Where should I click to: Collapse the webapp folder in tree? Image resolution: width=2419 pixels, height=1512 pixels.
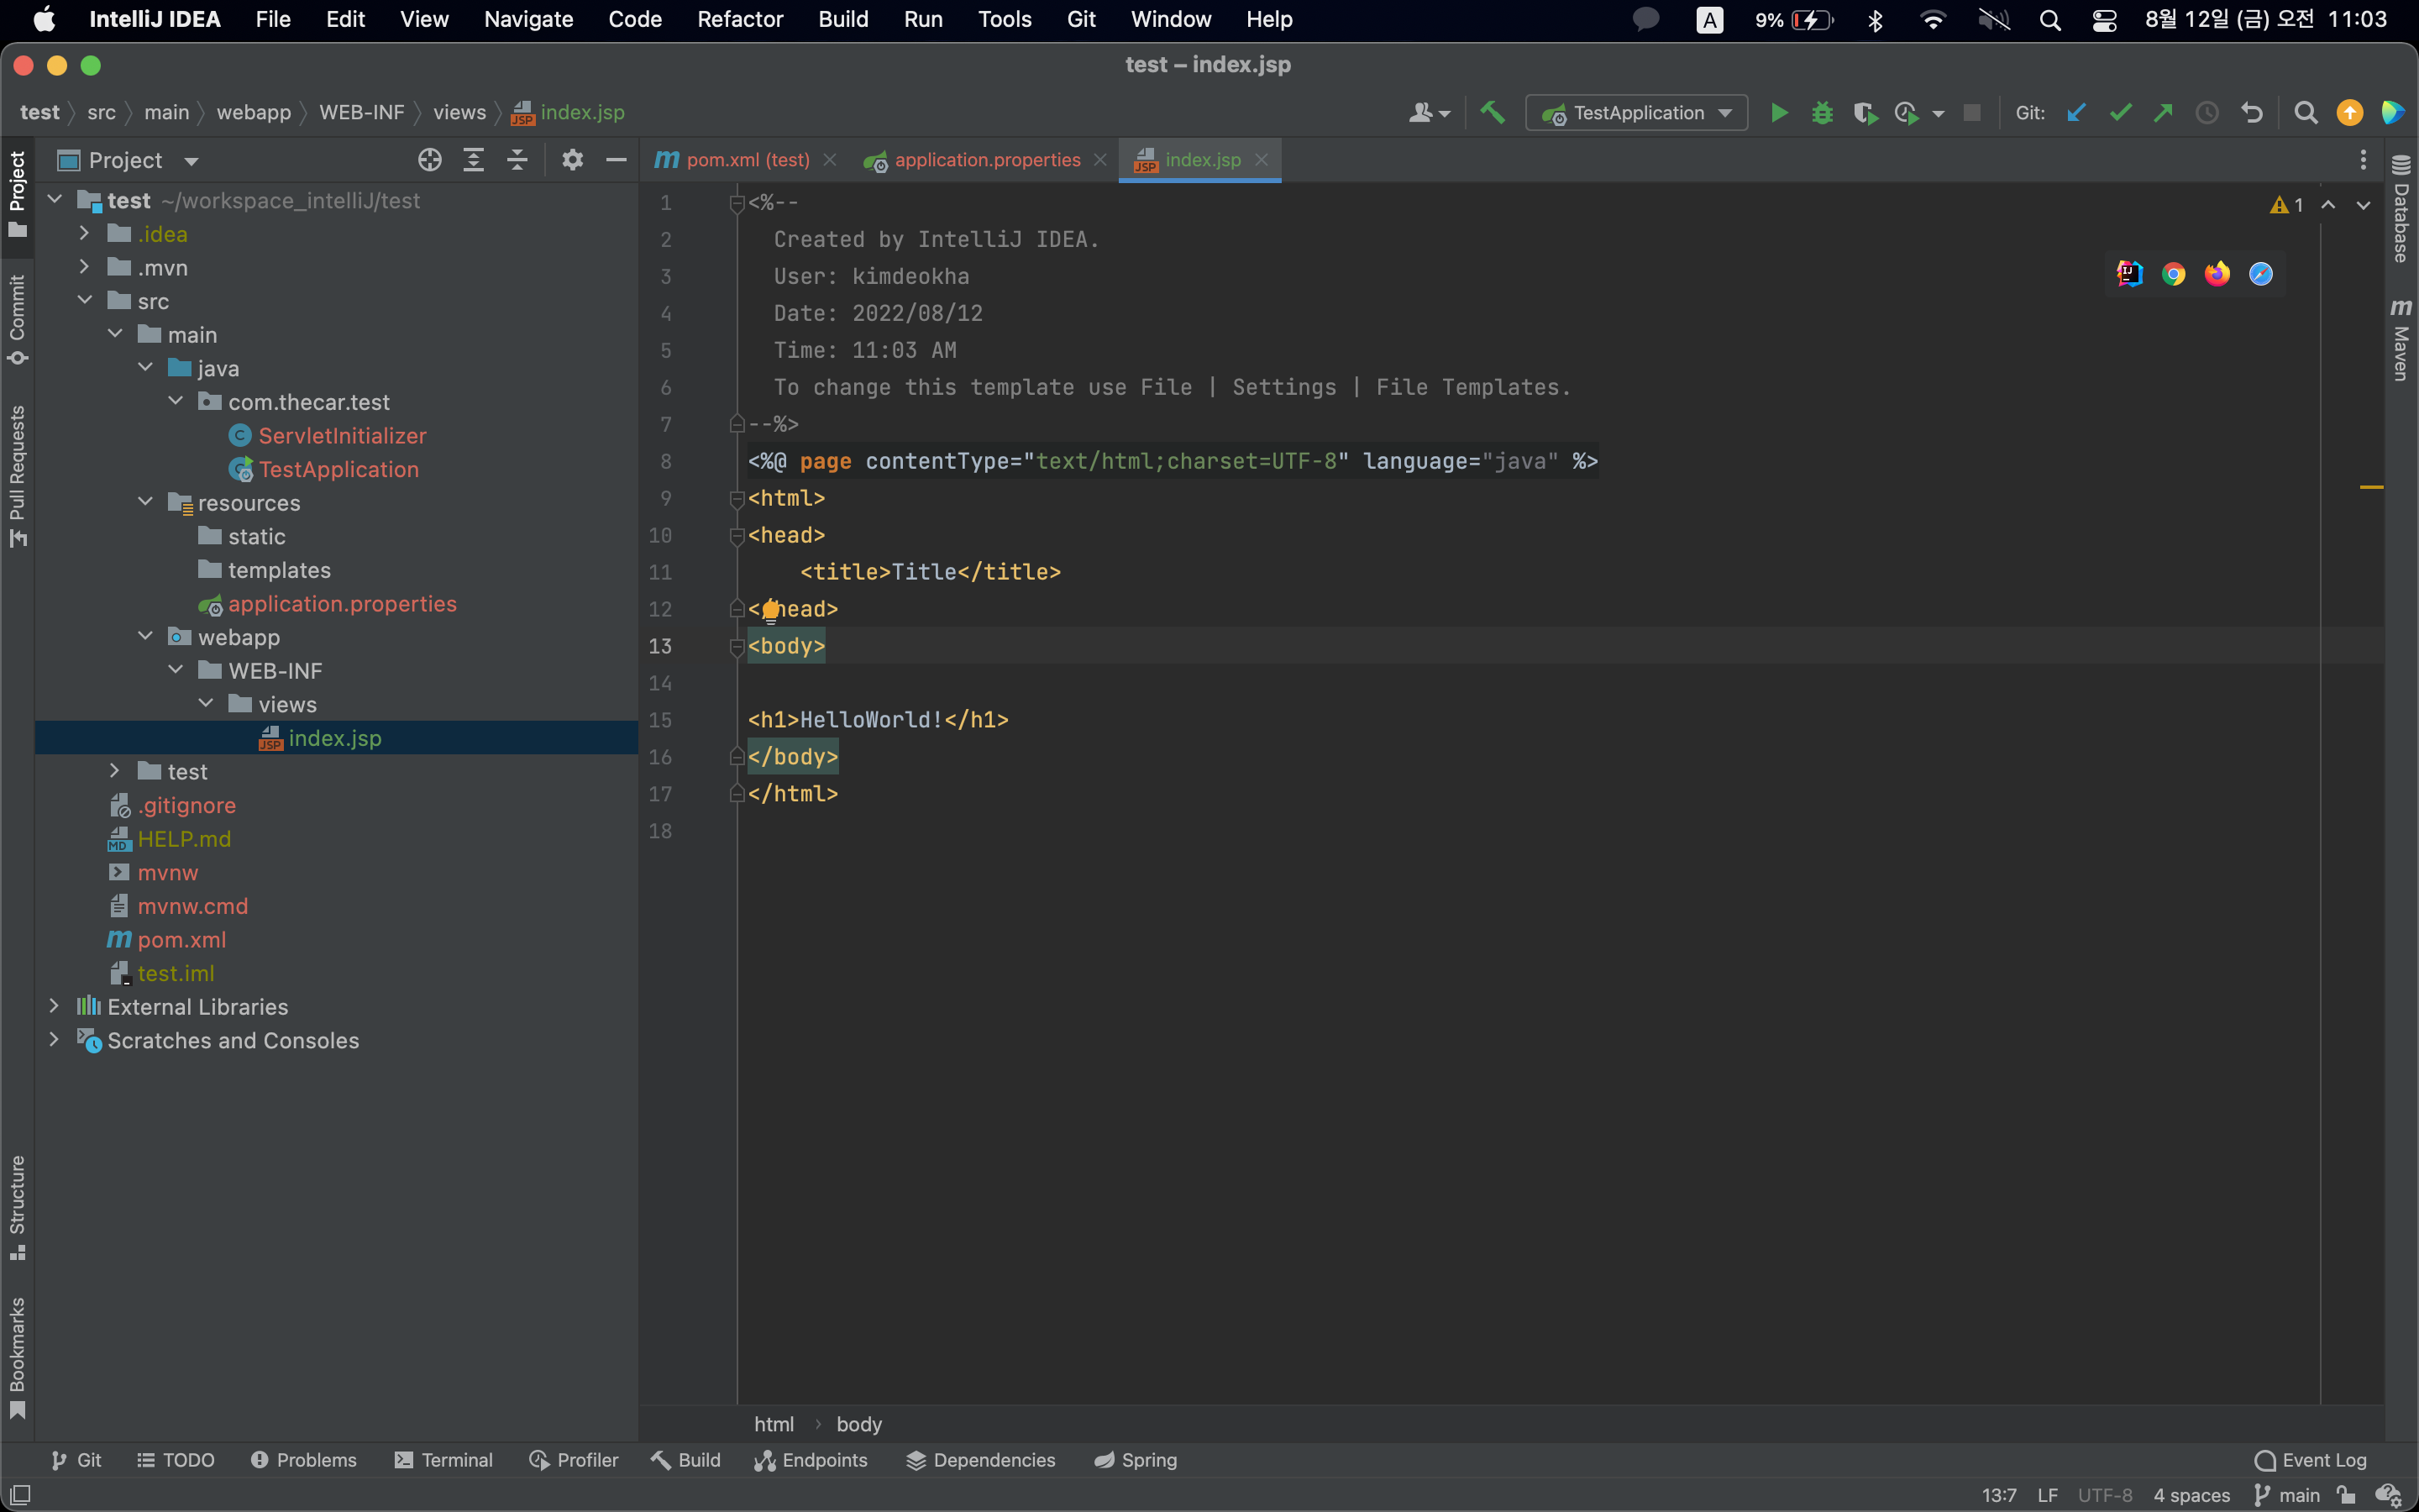tap(146, 637)
